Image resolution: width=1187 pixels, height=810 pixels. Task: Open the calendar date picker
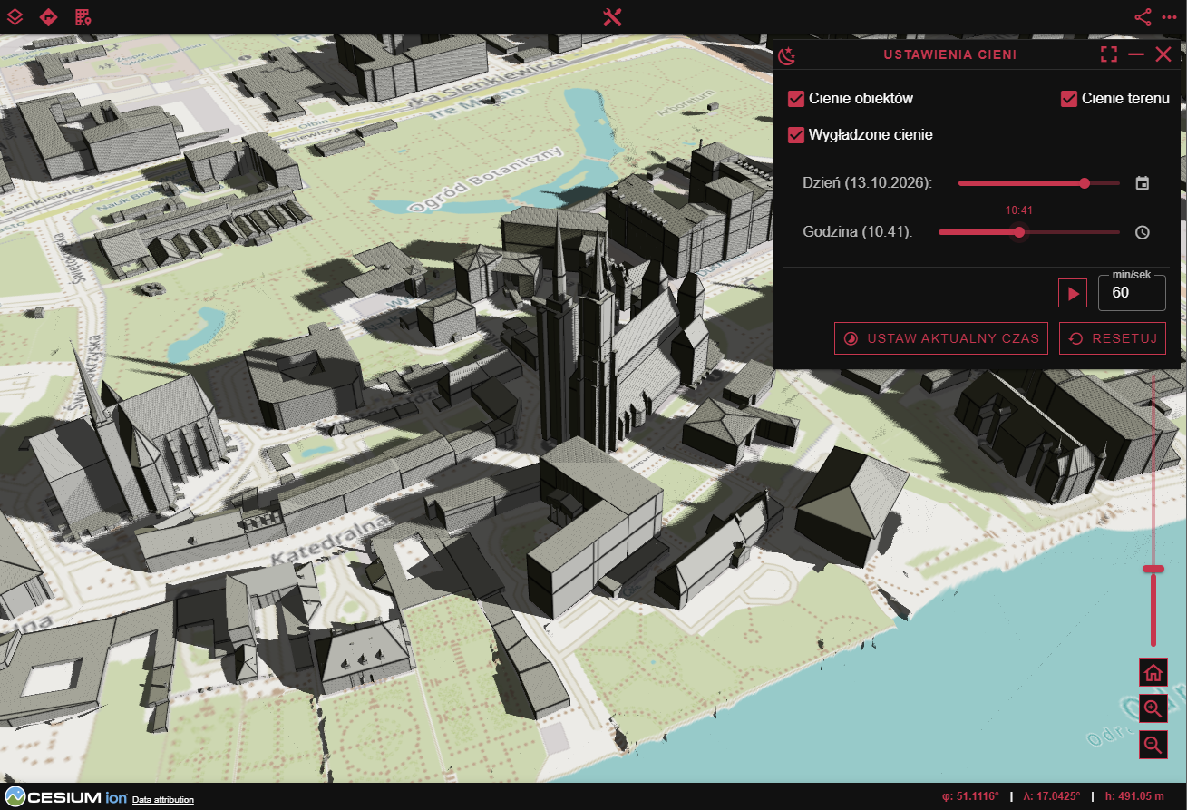click(1143, 183)
